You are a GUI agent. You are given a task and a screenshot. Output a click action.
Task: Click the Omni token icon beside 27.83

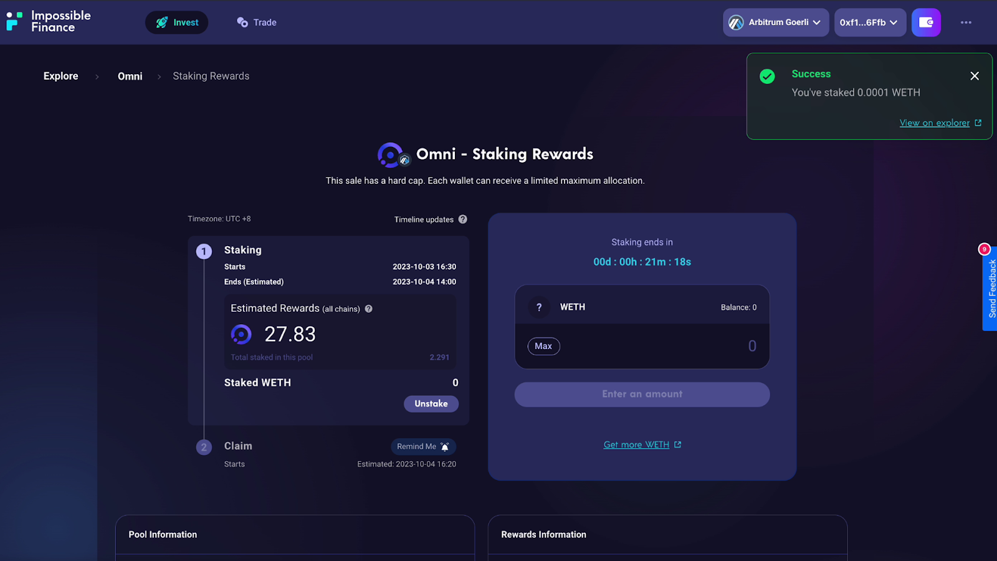241,335
